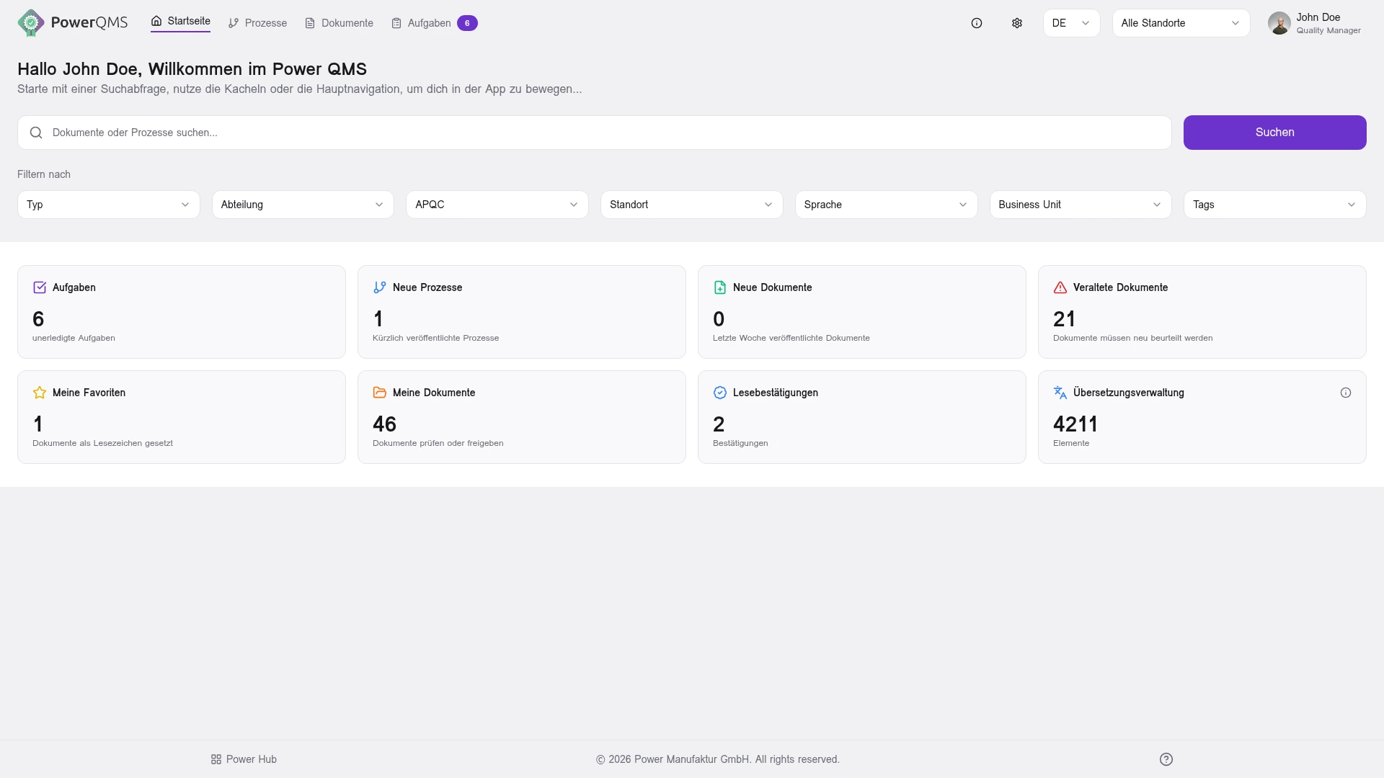Open settings gear in top bar

coord(1017,23)
